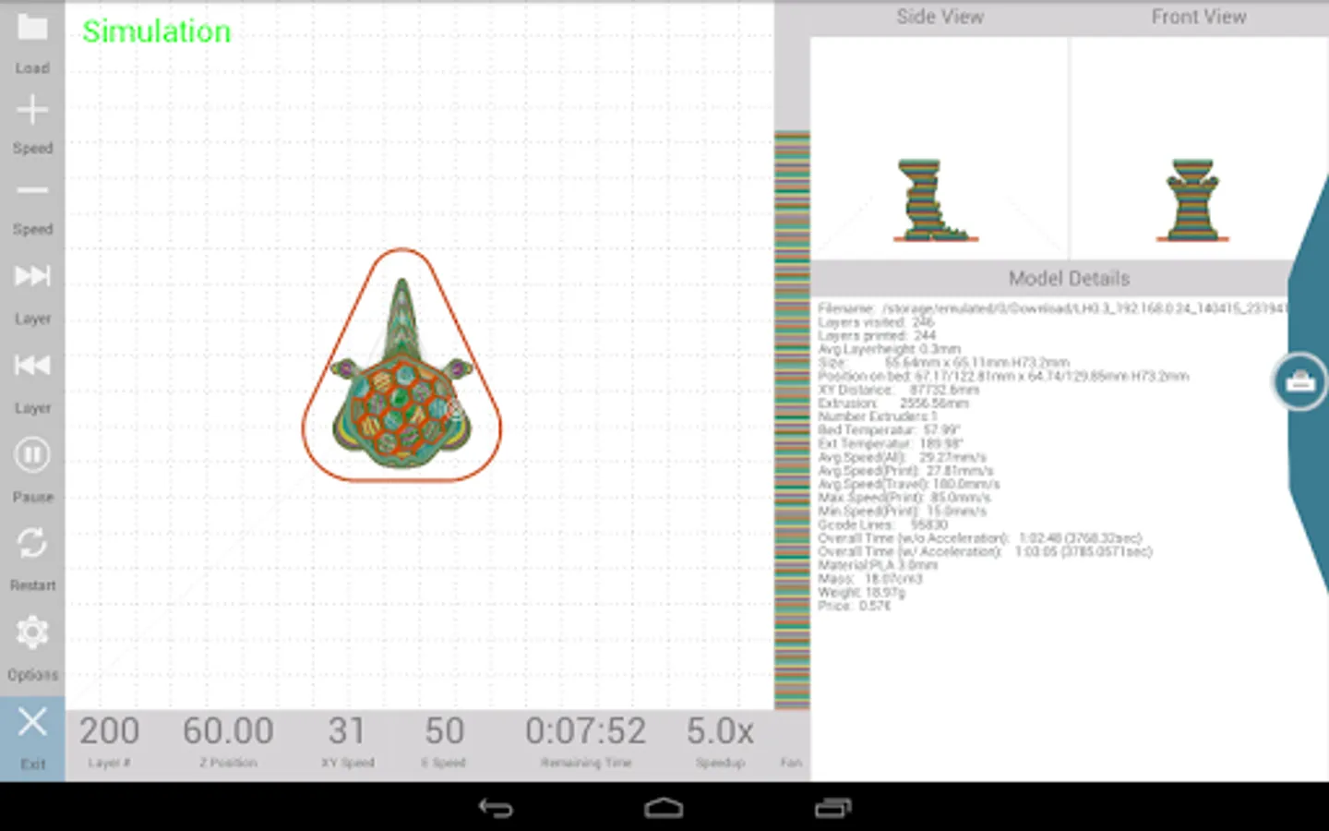Open Android recent apps
Image resolution: width=1329 pixels, height=831 pixels.
(x=833, y=808)
